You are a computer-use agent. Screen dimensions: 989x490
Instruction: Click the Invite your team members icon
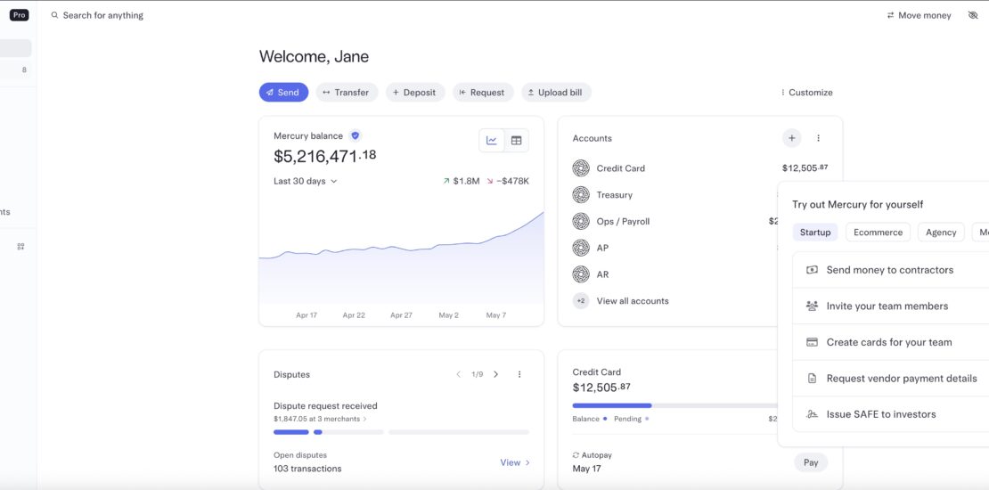tap(812, 306)
